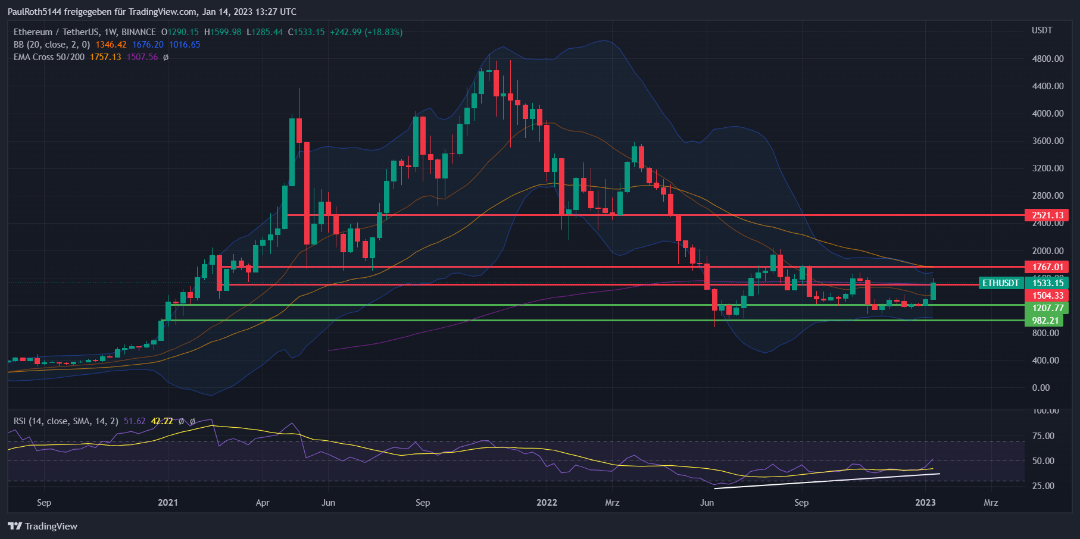The image size is (1080, 539).
Task: Select the 2521.13 red price tag
Action: pyautogui.click(x=1047, y=215)
